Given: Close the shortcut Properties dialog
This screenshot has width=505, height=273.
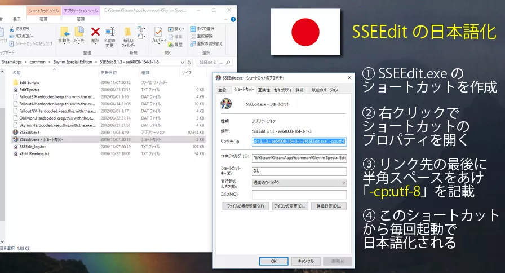Looking at the screenshot, I should tap(349, 78).
